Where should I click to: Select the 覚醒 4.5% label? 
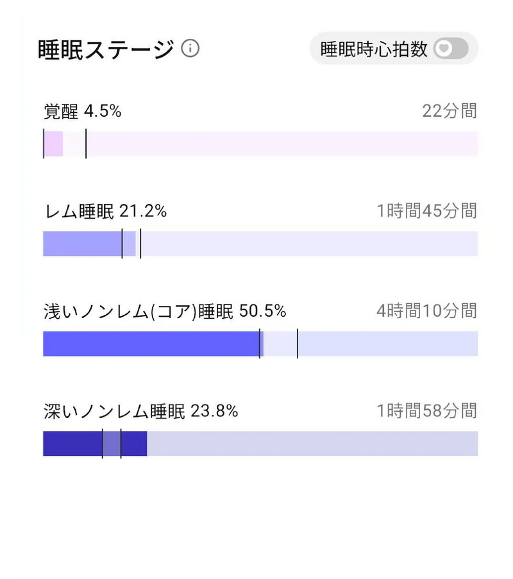click(x=82, y=112)
